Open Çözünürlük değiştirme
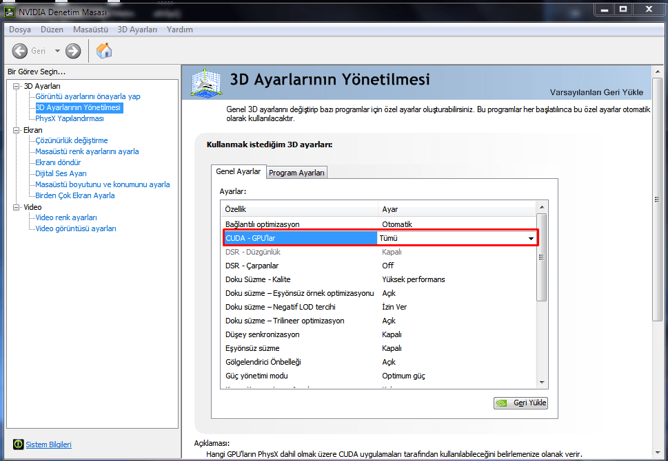This screenshot has width=668, height=461. coord(72,140)
